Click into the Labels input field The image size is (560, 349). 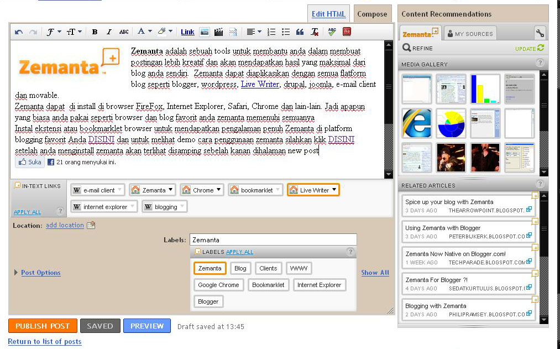pyautogui.click(x=273, y=239)
